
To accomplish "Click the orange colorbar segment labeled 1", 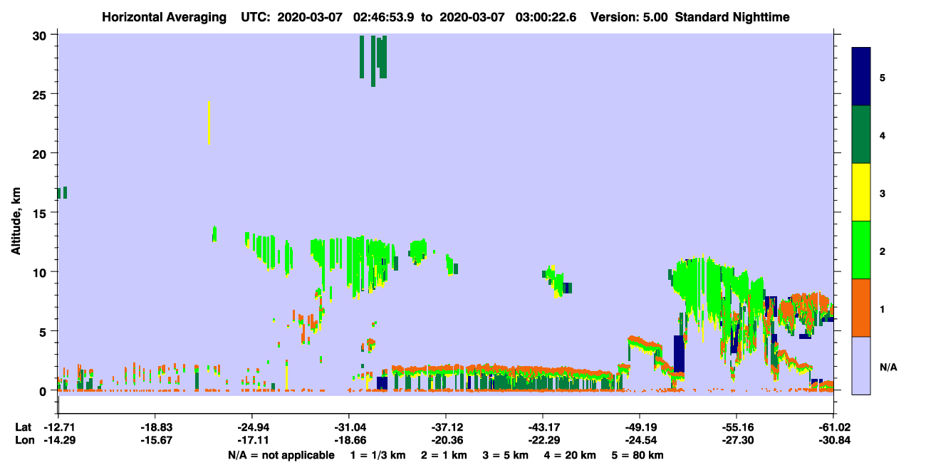I will coord(861,308).
